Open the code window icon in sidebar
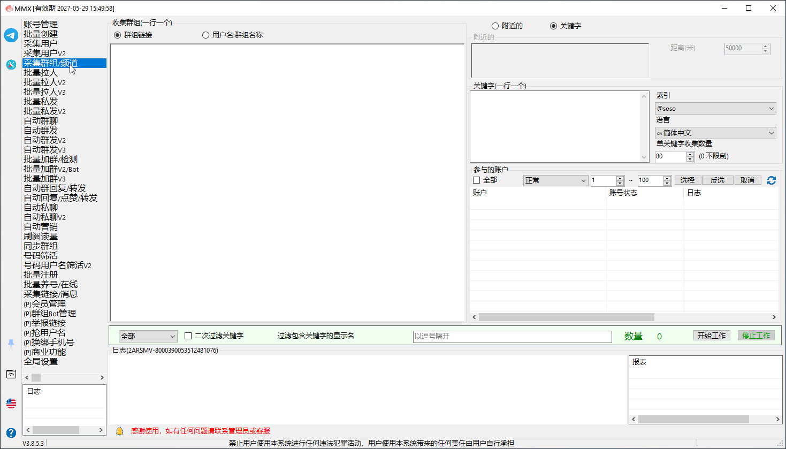This screenshot has width=786, height=449. [11, 374]
